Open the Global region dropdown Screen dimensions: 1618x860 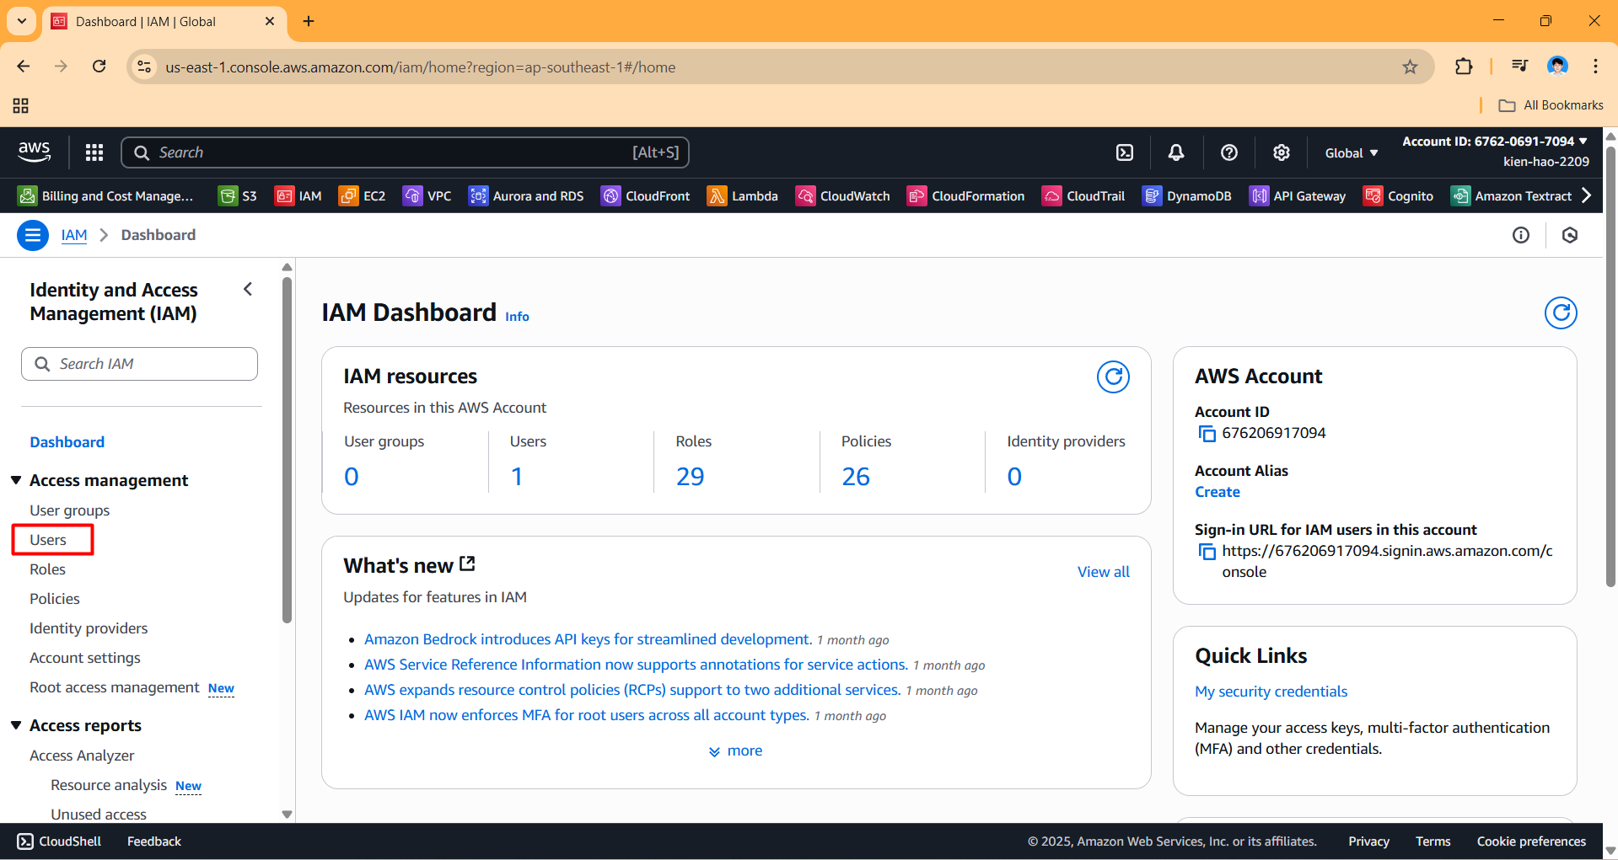click(1351, 152)
